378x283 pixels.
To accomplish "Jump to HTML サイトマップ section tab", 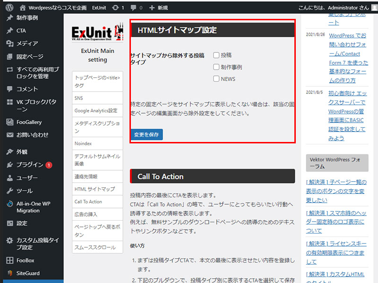I will 94,189.
